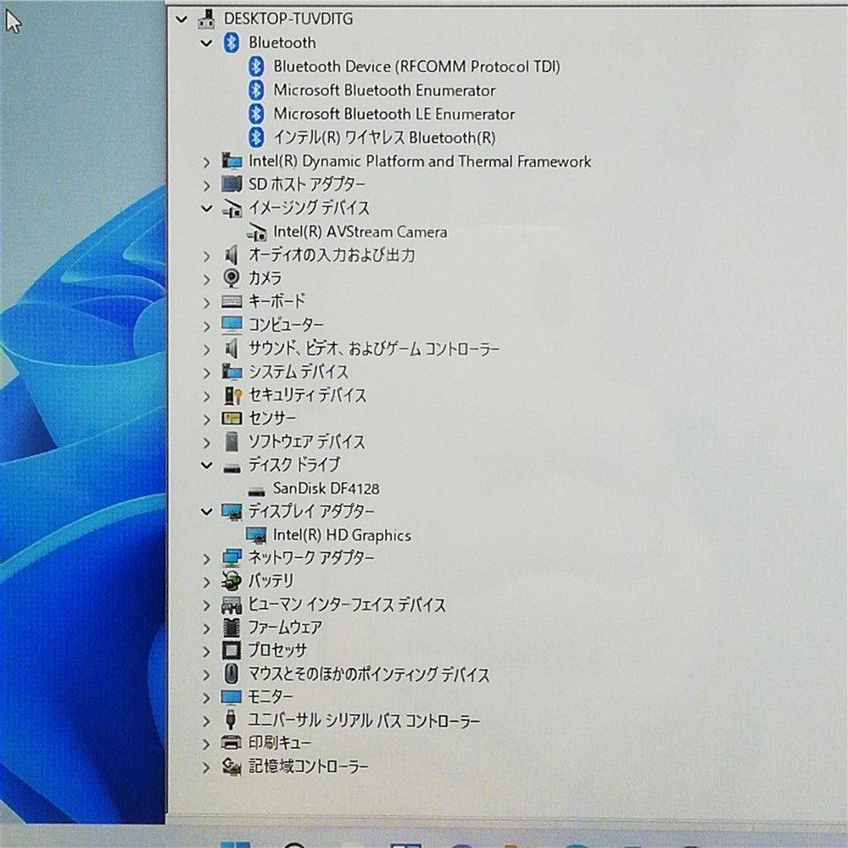This screenshot has height=848, width=848.
Task: Collapse the Bluetooth category
Action: [x=207, y=42]
